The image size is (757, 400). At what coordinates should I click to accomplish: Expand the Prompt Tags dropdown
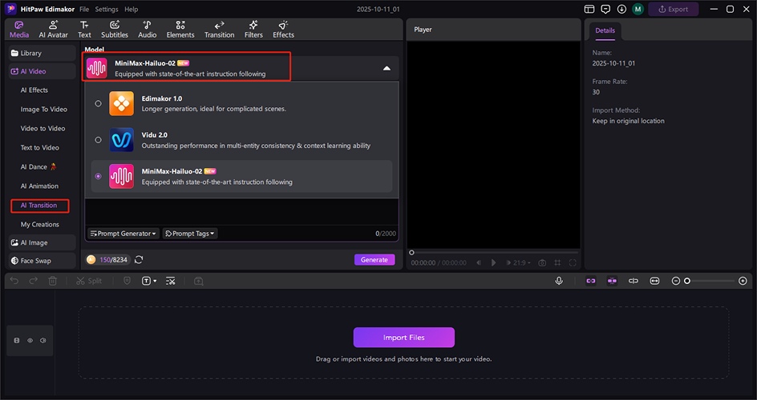click(x=190, y=234)
